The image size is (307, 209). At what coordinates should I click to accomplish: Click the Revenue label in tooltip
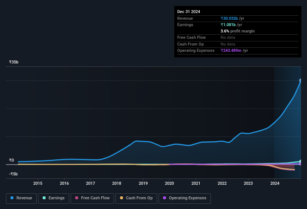tap(185, 18)
